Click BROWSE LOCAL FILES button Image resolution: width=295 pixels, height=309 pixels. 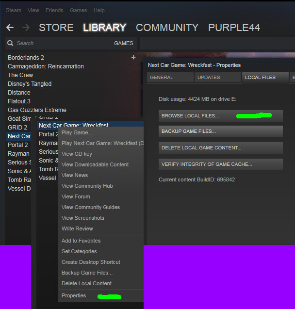tap(221, 116)
